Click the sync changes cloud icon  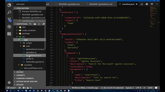click(20, 88)
